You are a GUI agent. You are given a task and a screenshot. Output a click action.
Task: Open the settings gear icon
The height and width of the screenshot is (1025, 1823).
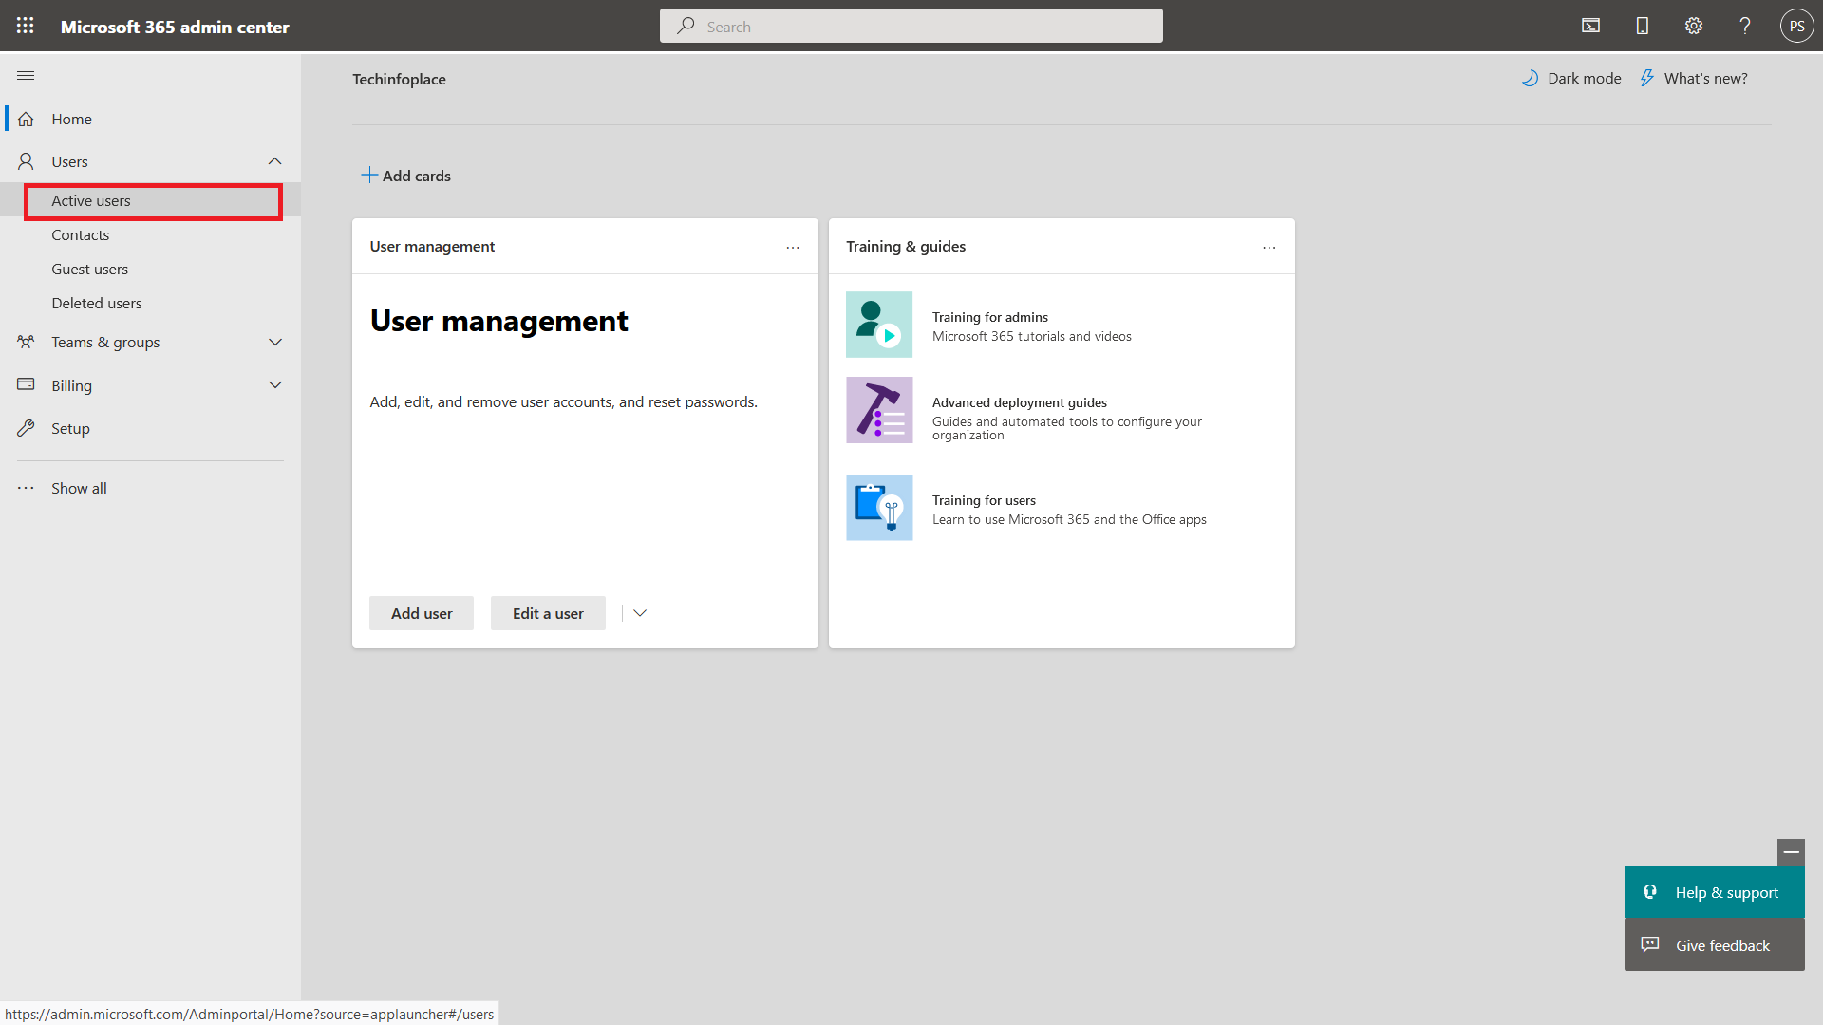pyautogui.click(x=1694, y=26)
